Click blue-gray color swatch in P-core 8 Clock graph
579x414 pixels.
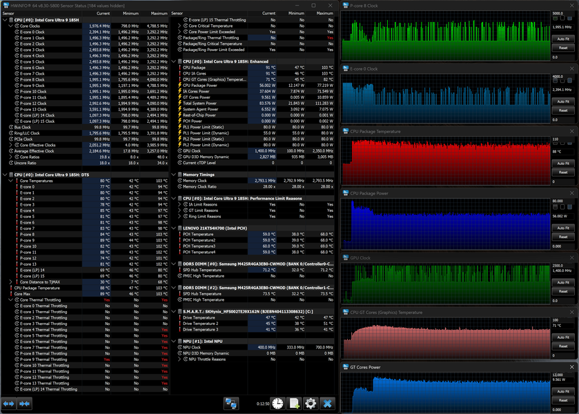pyautogui.click(x=570, y=18)
